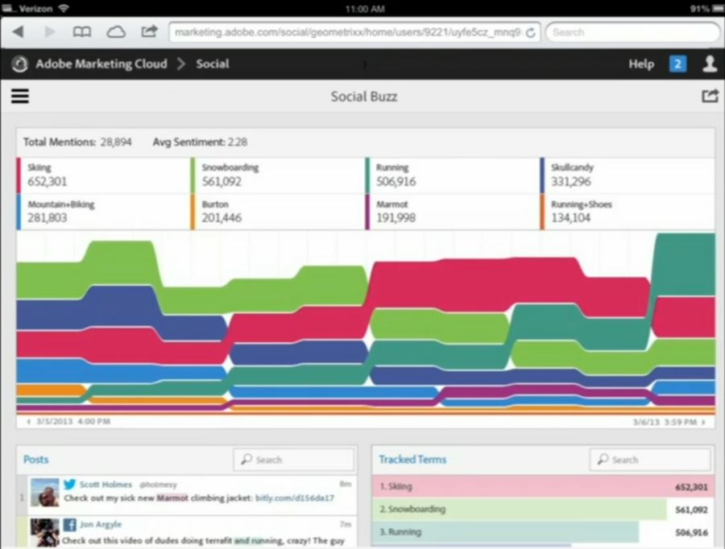Click the Total Mentions 28,894 value
725x549 pixels.
click(116, 142)
